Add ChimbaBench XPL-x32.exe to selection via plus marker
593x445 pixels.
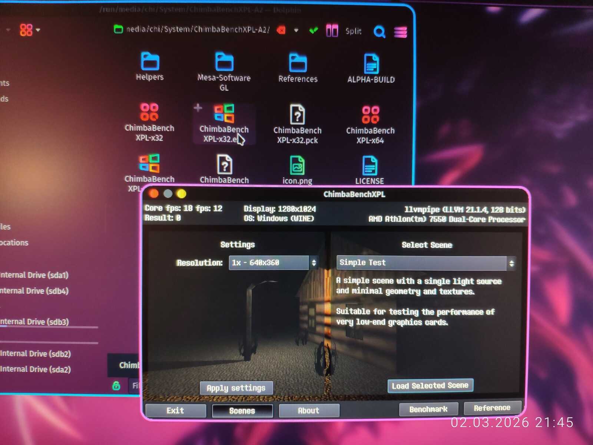click(198, 108)
